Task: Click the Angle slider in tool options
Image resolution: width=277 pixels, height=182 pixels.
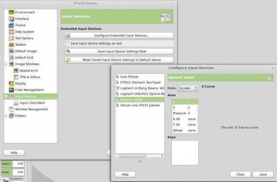Action: click(12, 172)
